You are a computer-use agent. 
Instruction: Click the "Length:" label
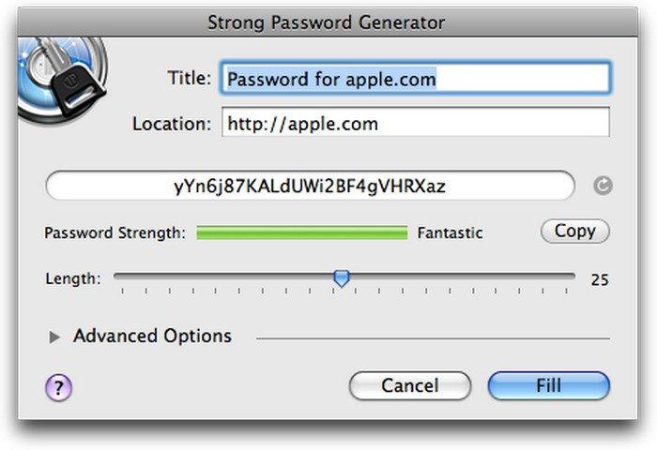[x=73, y=279]
